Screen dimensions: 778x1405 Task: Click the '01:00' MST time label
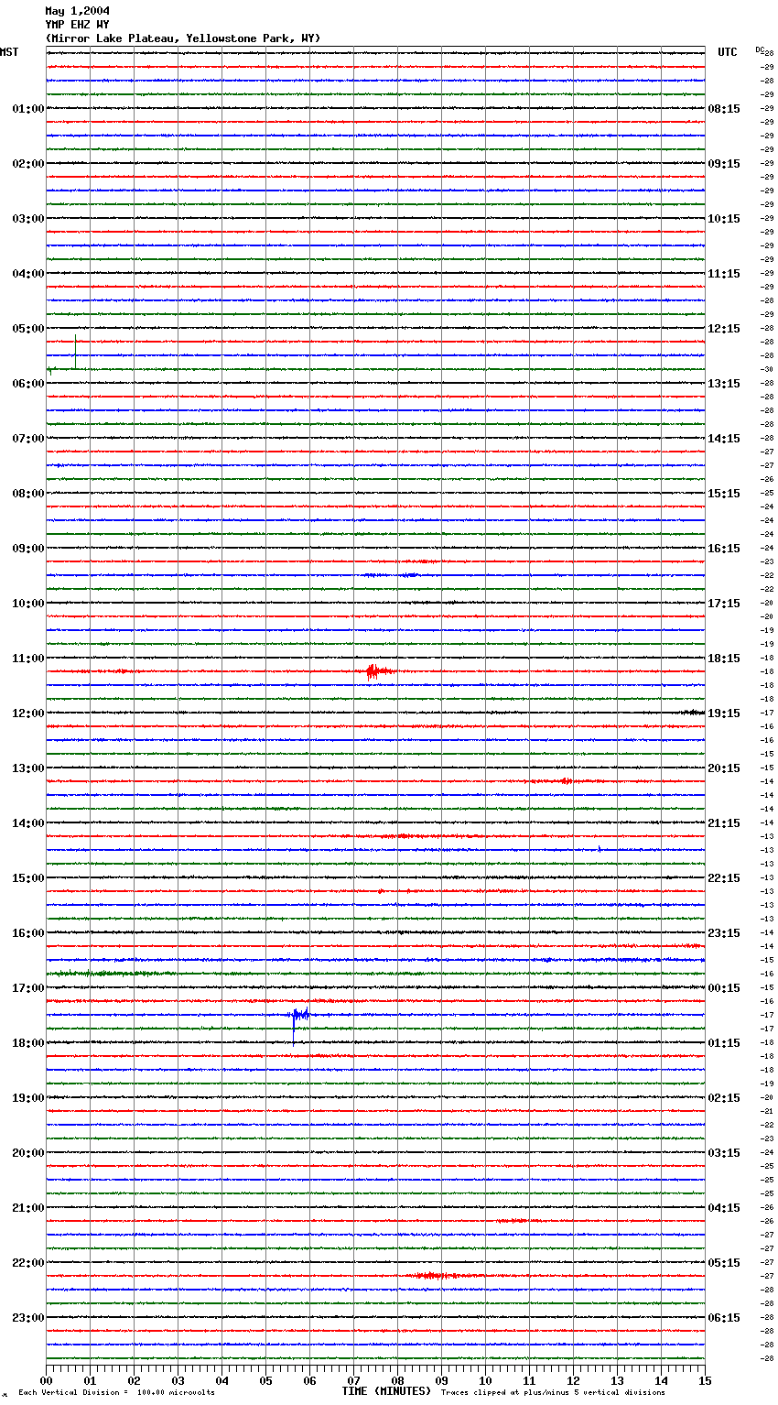(28, 109)
